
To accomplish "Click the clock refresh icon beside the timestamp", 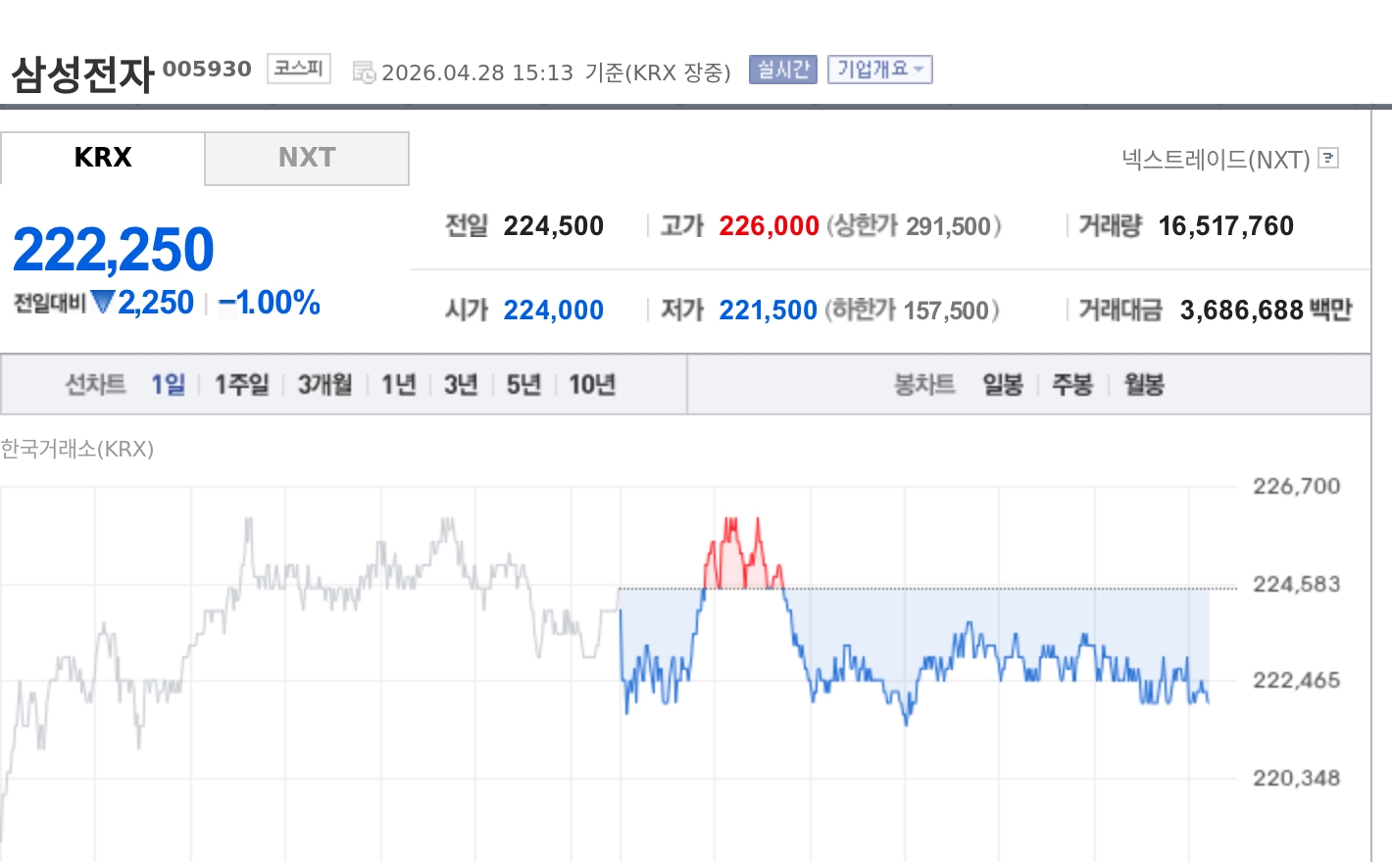I will (364, 71).
